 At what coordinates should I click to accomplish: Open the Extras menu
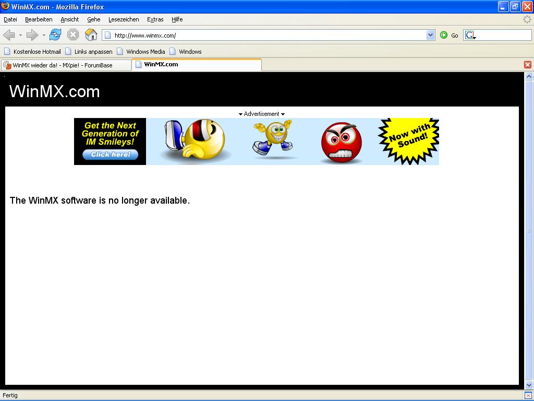[x=155, y=19]
